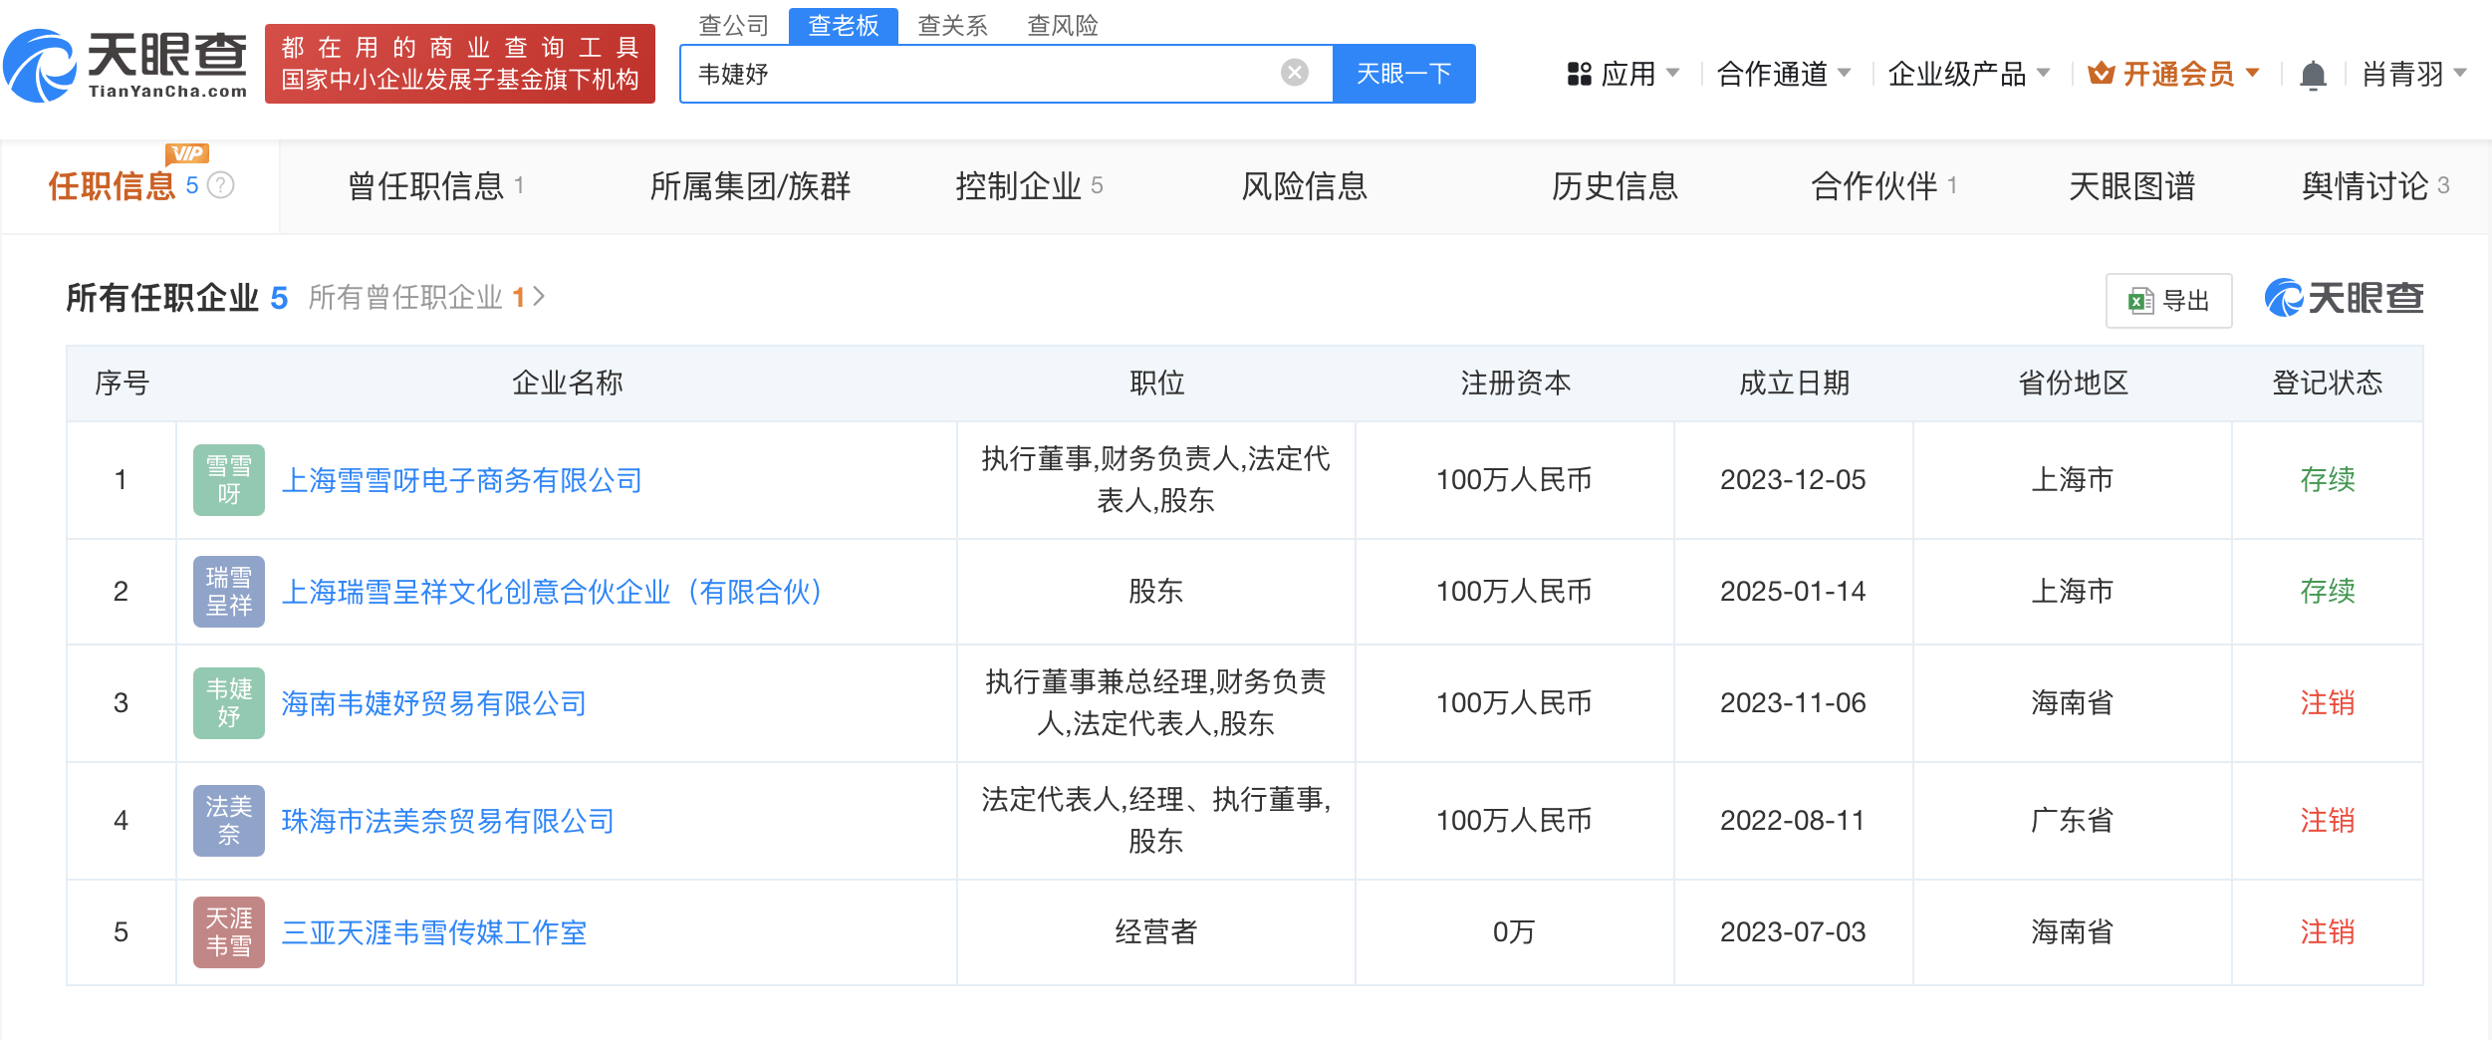Click the 导出 export button
The image size is (2492, 1040).
pos(2169,301)
